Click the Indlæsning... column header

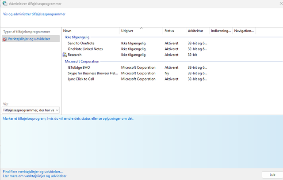click(x=221, y=31)
